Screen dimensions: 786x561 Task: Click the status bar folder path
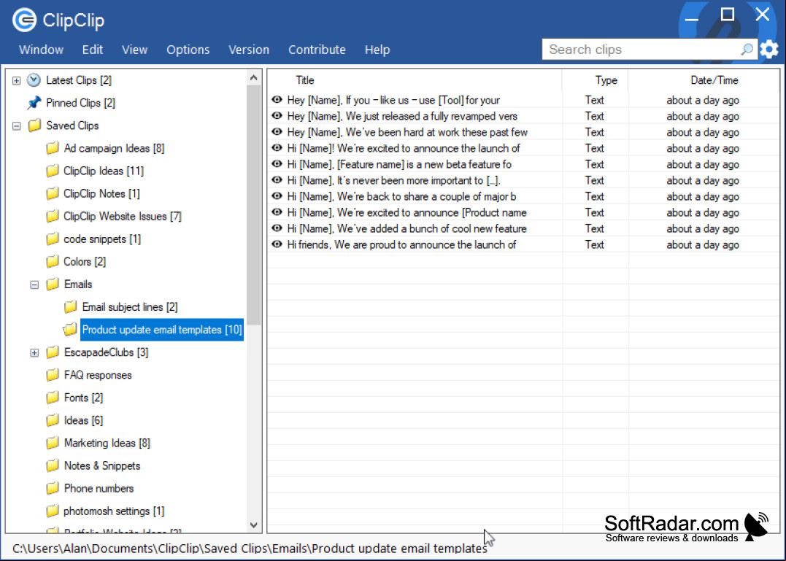pyautogui.click(x=250, y=549)
